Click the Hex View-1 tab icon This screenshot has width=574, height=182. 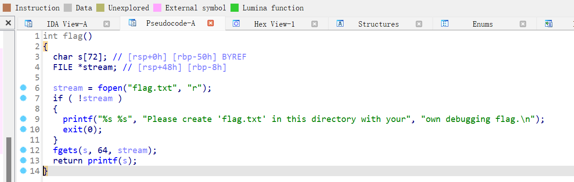pyautogui.click(x=236, y=24)
